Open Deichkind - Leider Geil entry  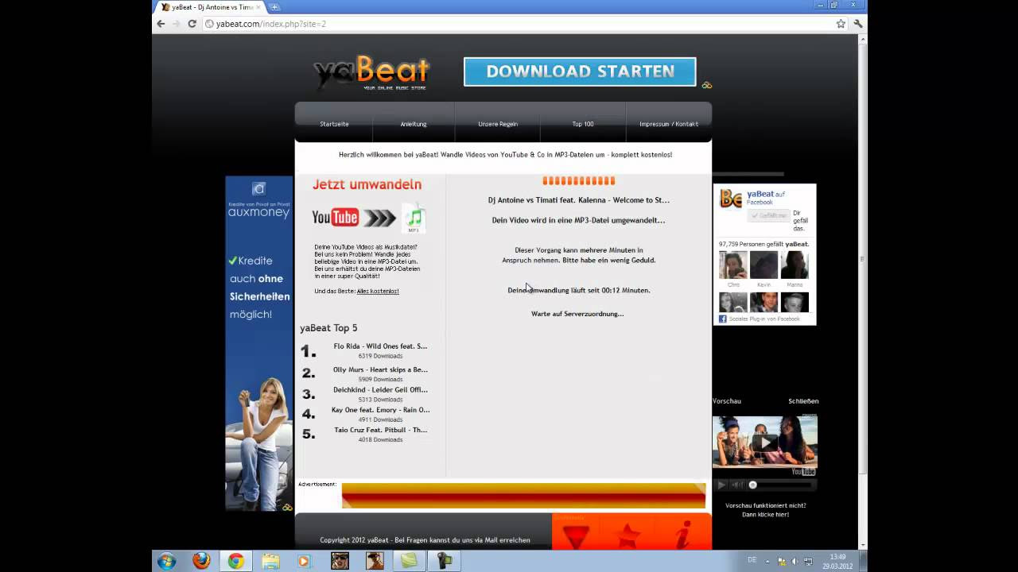tap(380, 390)
